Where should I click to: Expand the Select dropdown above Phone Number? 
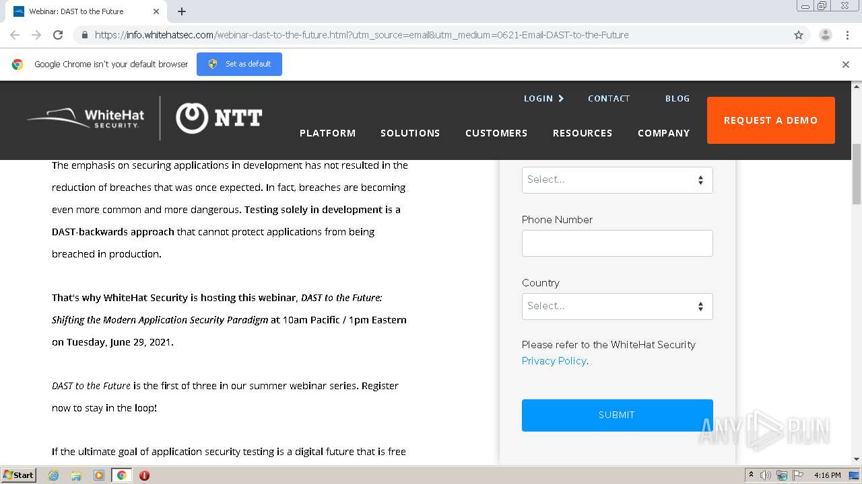(618, 180)
